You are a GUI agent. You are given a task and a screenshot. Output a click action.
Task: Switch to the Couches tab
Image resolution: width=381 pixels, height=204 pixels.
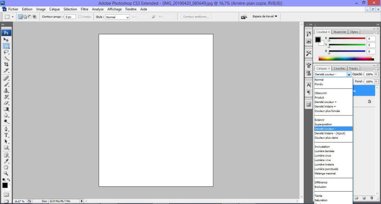point(339,69)
